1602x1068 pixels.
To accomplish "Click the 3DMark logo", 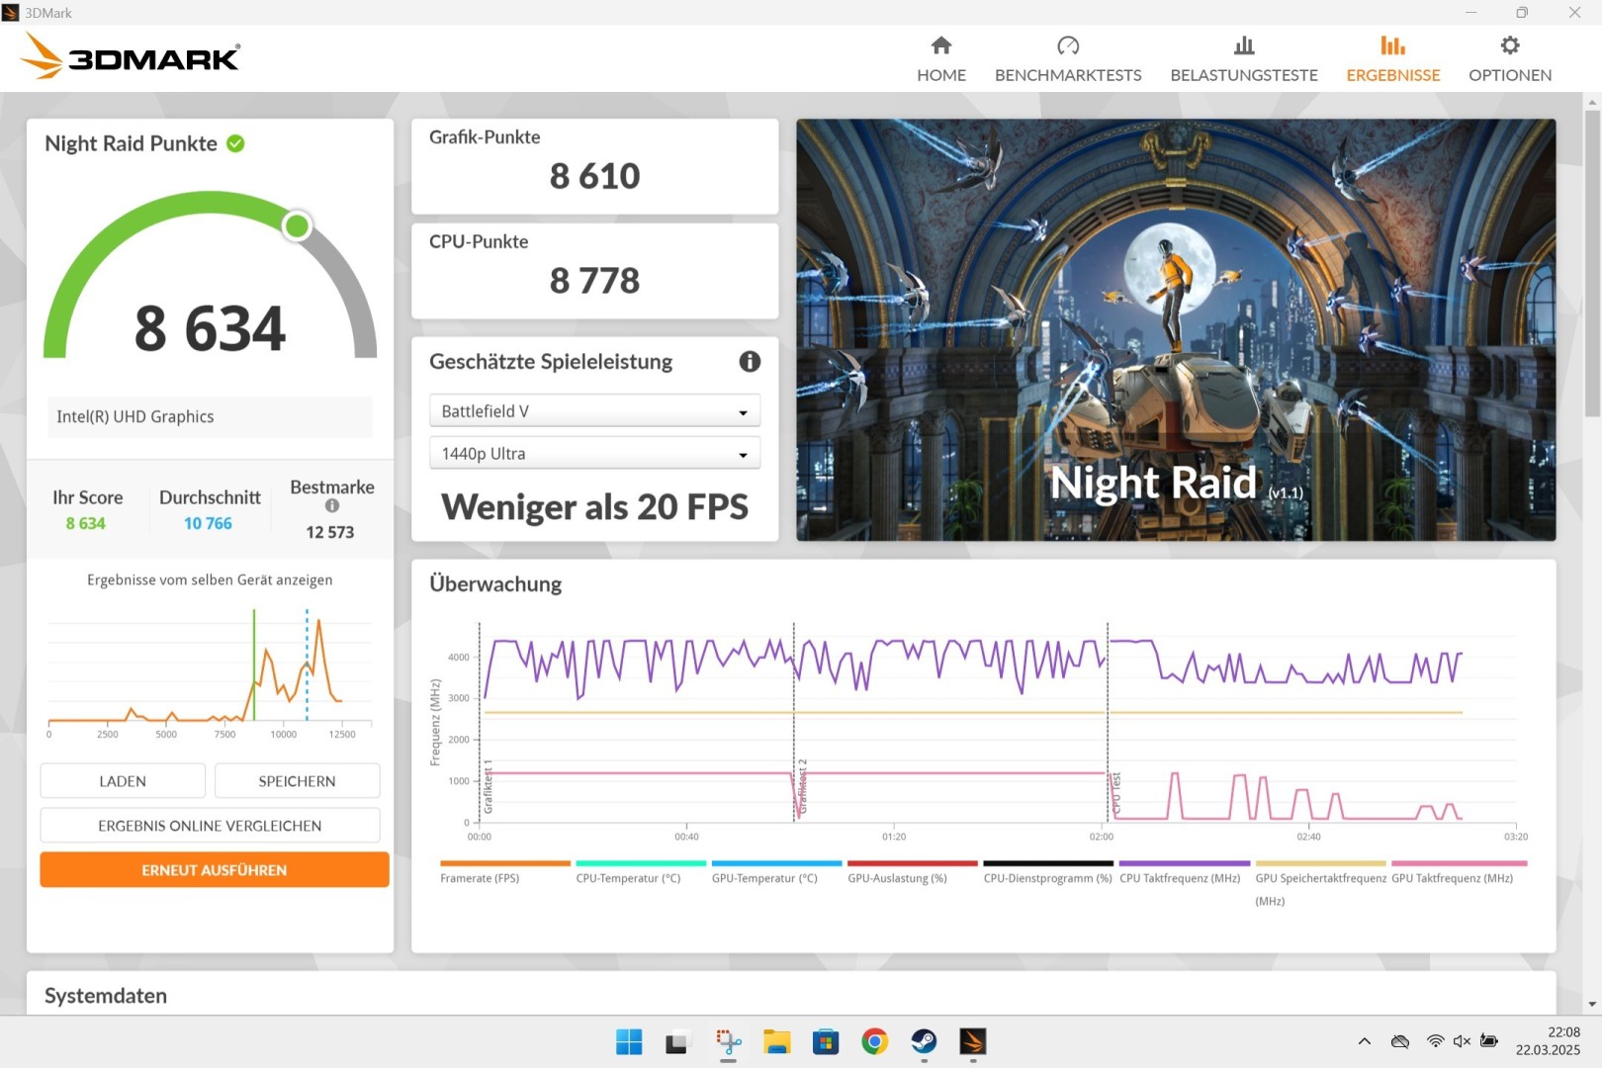I will (131, 56).
